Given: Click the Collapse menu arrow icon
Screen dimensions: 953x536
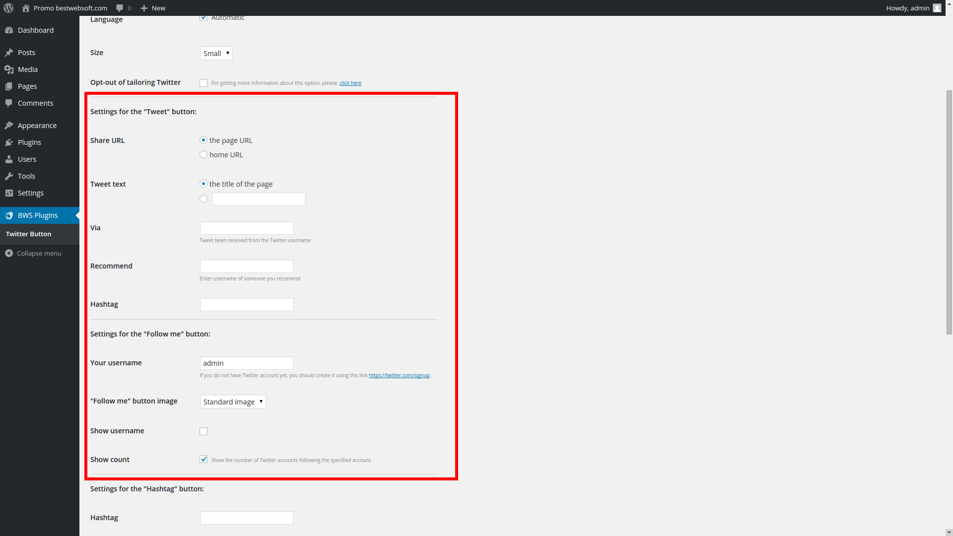Looking at the screenshot, I should pyautogui.click(x=9, y=253).
